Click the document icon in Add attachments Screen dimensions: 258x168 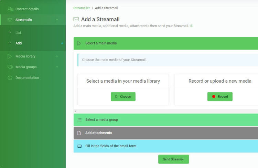click(79, 133)
